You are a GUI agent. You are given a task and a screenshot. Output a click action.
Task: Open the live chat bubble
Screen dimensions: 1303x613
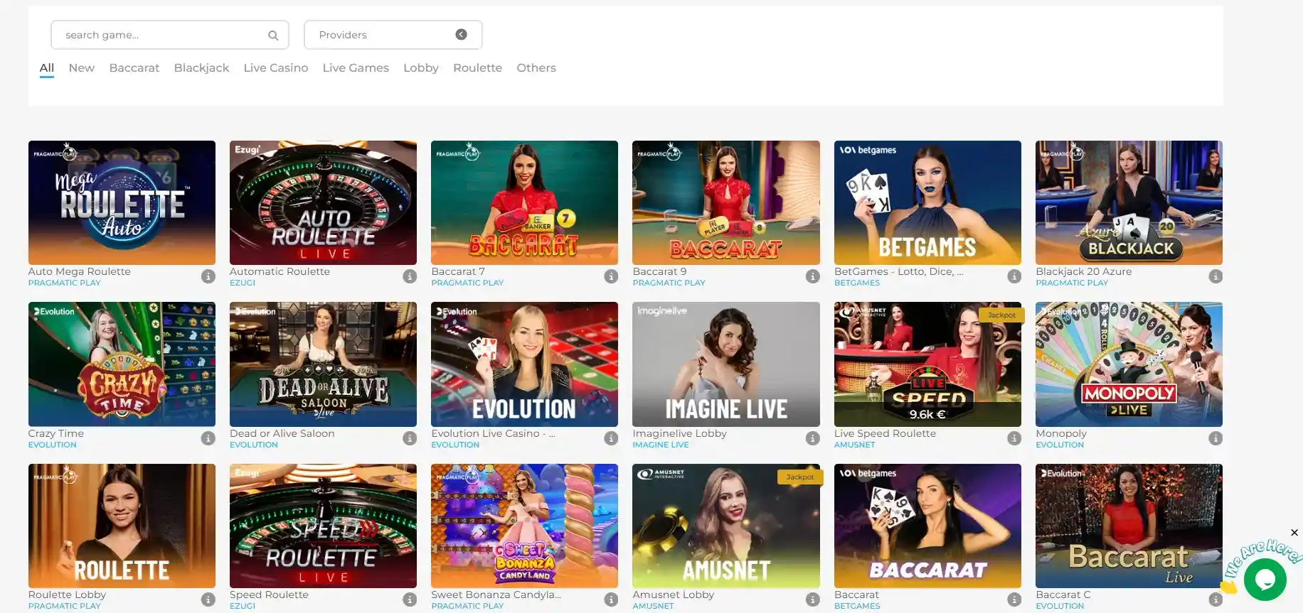(1265, 580)
